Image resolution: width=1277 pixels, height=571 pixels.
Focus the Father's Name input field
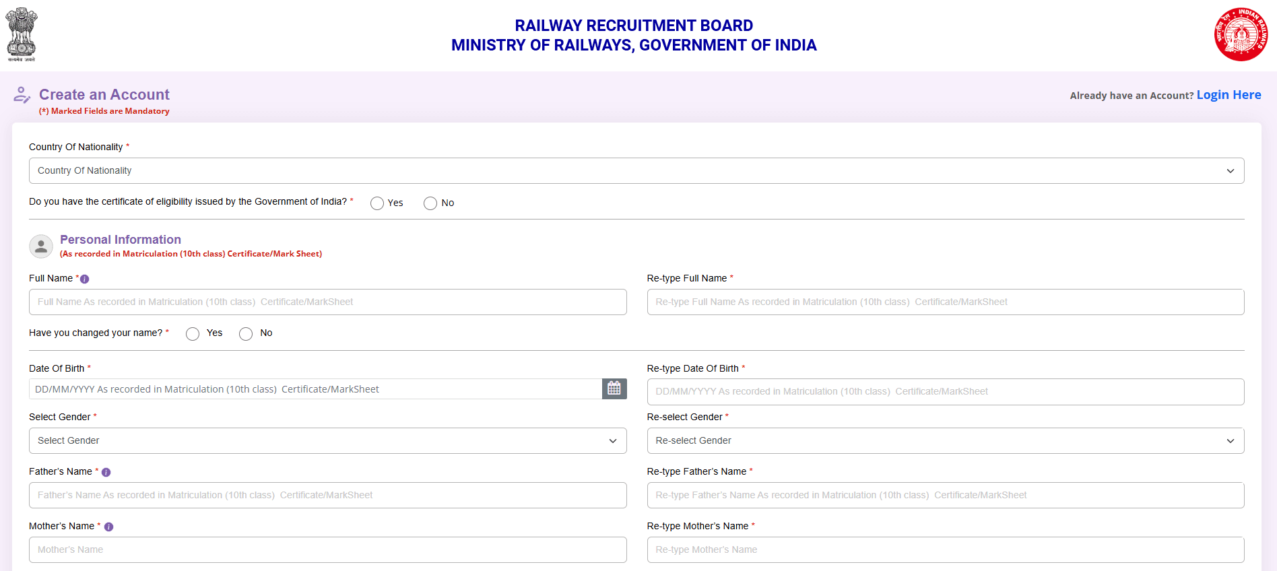(x=328, y=496)
